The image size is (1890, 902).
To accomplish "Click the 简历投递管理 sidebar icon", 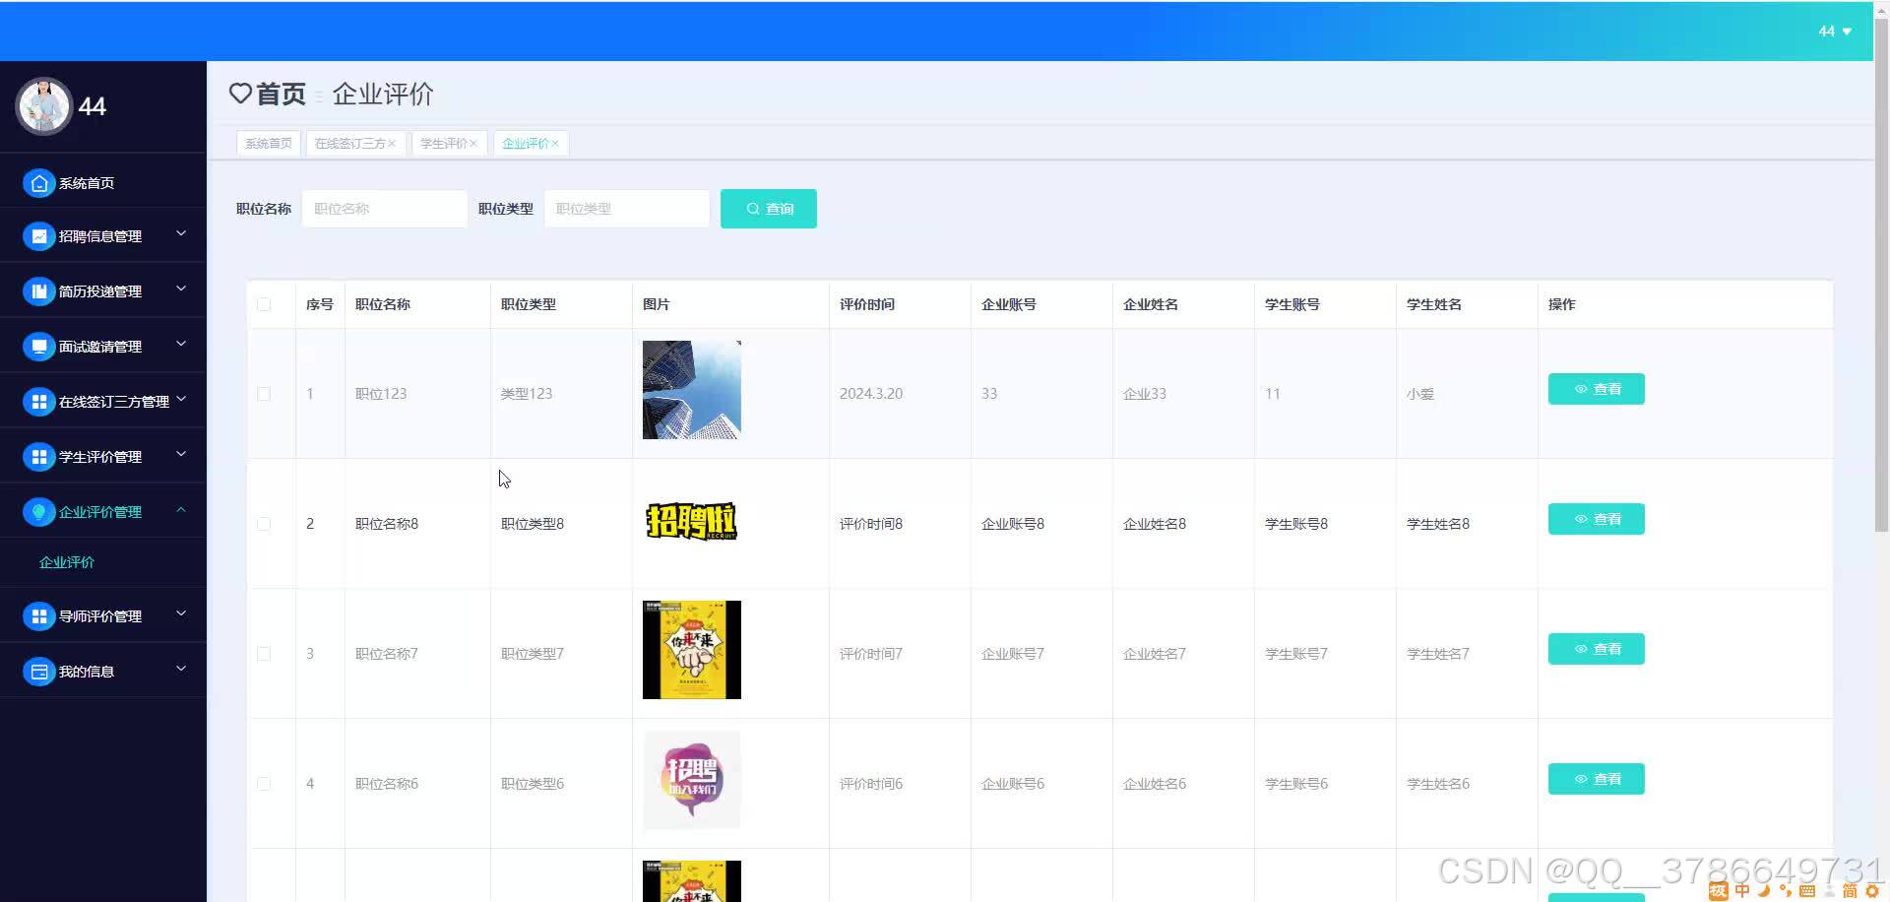I will [38, 291].
